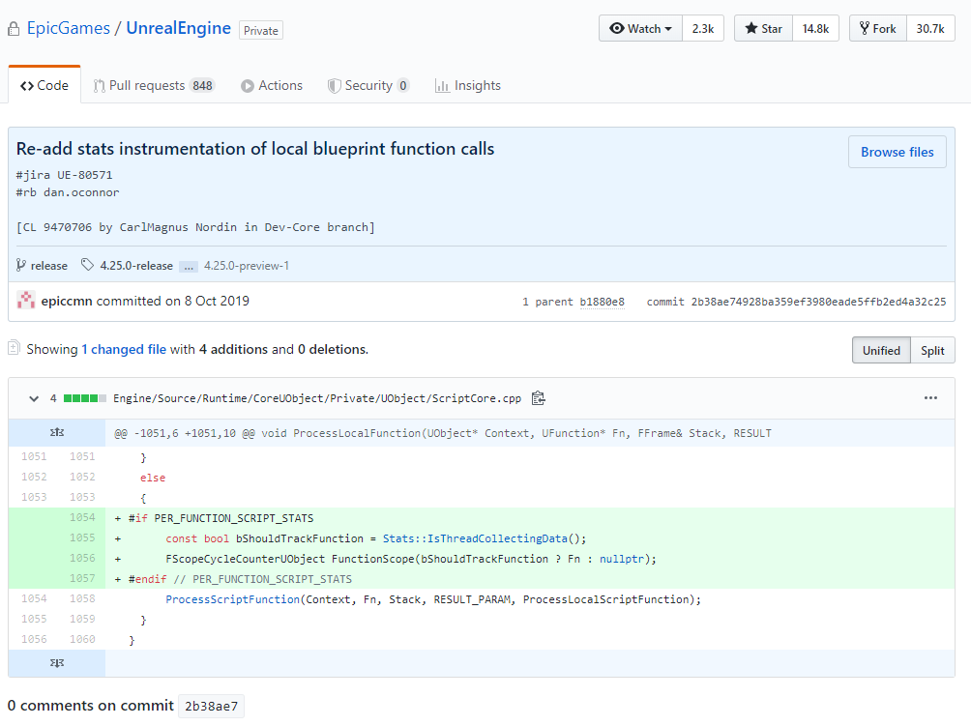The height and width of the screenshot is (726, 971).
Task: Star the repository
Action: click(763, 28)
